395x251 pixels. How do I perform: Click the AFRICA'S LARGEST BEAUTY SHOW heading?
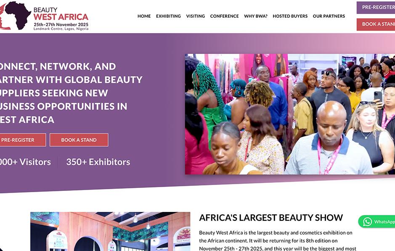coord(271,217)
